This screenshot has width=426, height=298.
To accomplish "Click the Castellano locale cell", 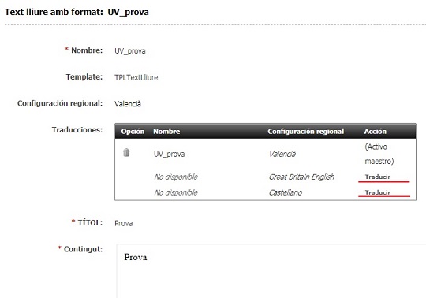I will pos(286,192).
